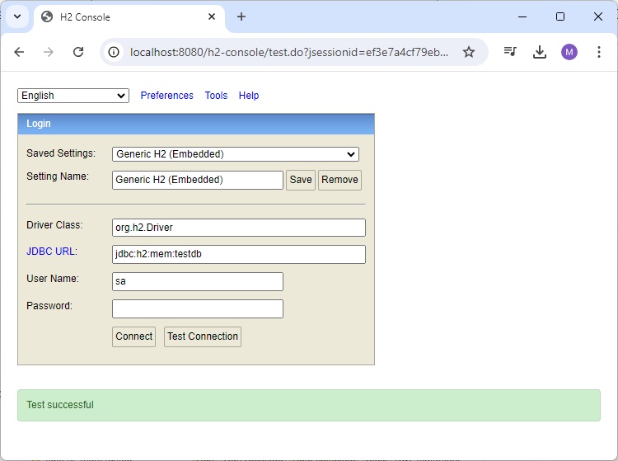Bookmark this page with the star icon
Viewport: 618px width, 461px height.
(x=469, y=52)
